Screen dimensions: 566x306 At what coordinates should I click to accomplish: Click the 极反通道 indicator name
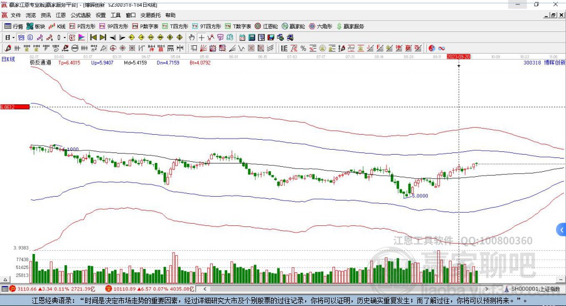point(40,62)
